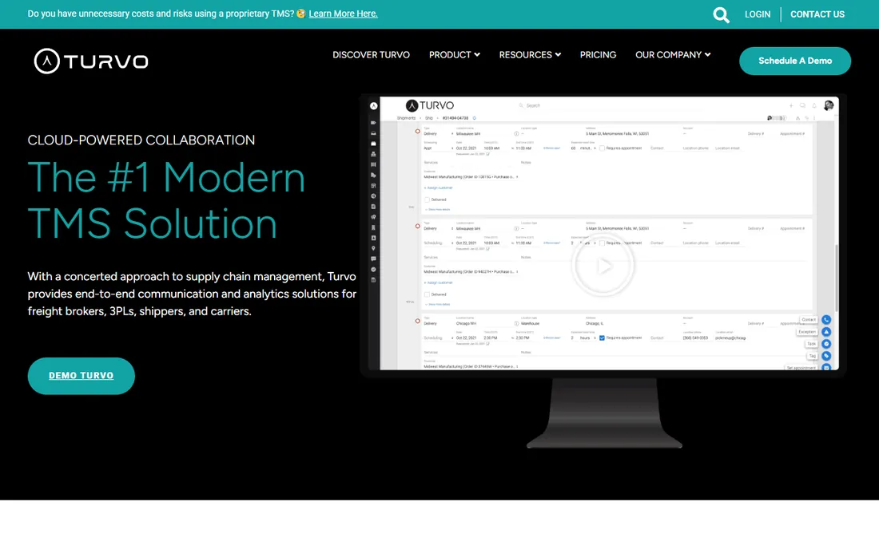Click the 'CLOUD-POWERED COLLABORATION' tagline text

click(x=141, y=140)
